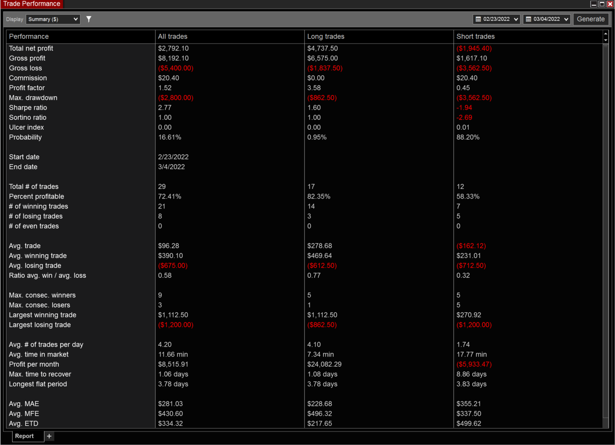Select the Avg. winning trade label
The image size is (615, 445).
[x=38, y=256]
